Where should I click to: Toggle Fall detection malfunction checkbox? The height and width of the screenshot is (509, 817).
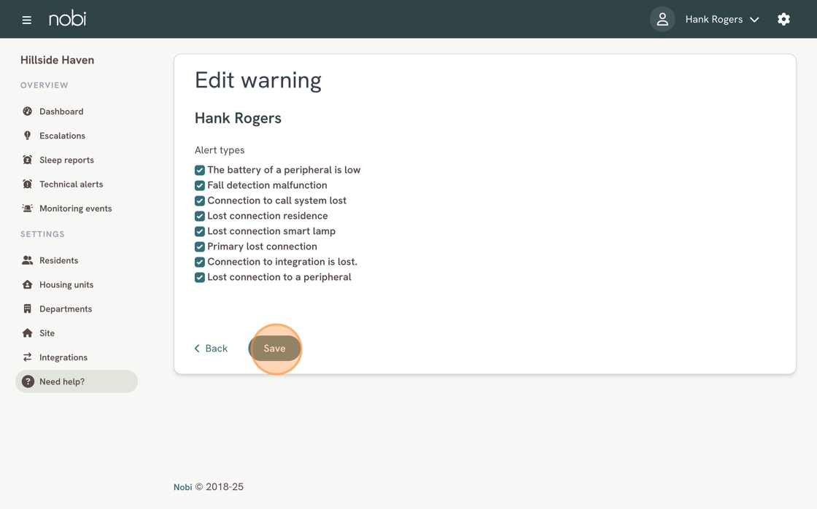[200, 185]
